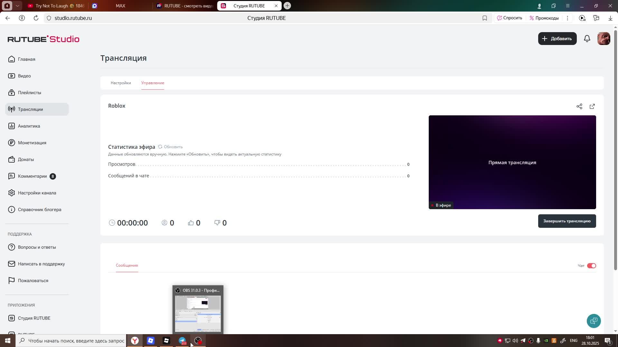Open the browser tab groups dropdown arrow
This screenshot has height=347, width=618.
tap(17, 6)
